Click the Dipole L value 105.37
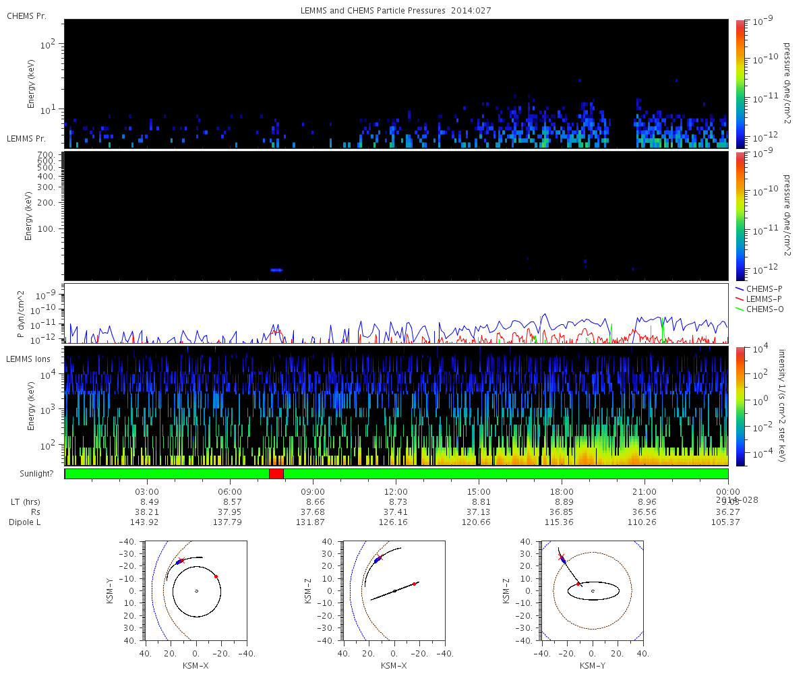This screenshot has height=674, width=809. pyautogui.click(x=725, y=522)
